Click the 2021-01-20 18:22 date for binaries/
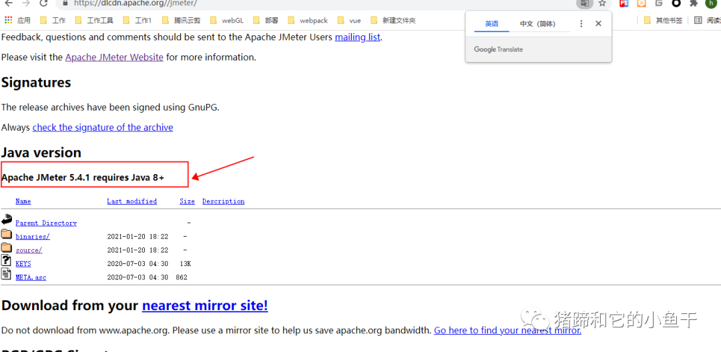Image resolution: width=721 pixels, height=352 pixels. (138, 237)
